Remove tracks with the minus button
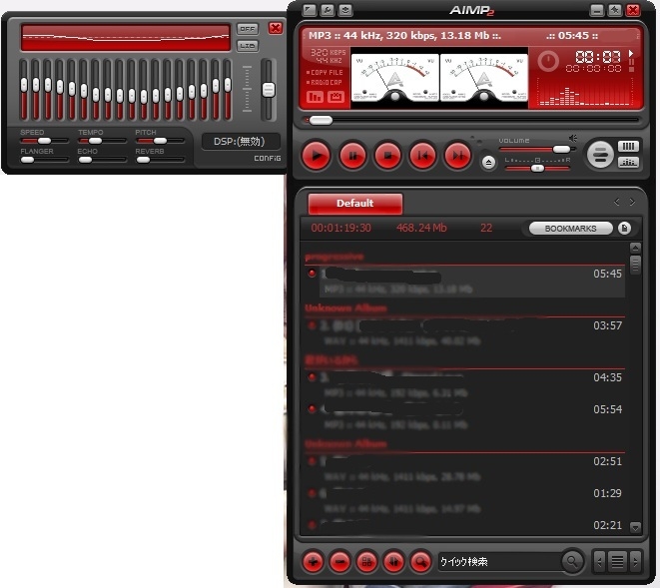This screenshot has width=660, height=588. coord(339,561)
